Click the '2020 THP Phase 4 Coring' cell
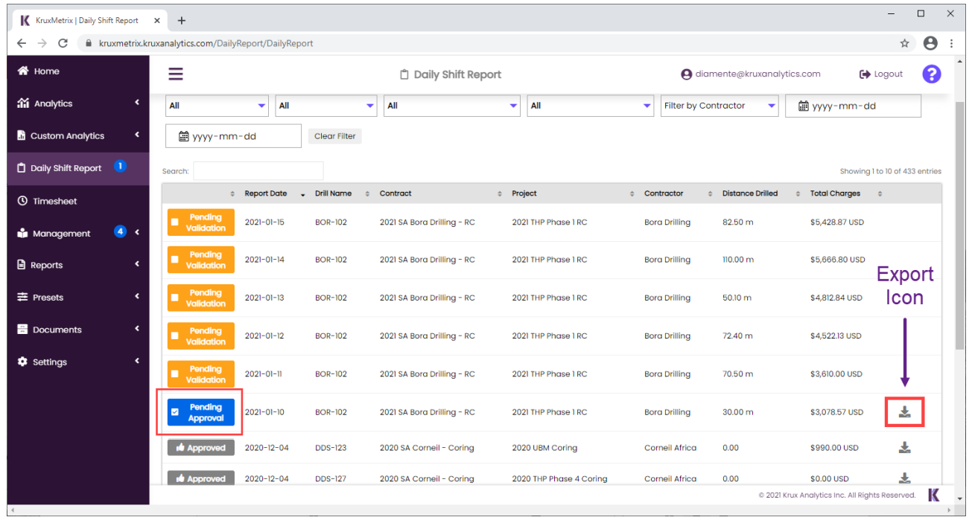The height and width of the screenshot is (523, 972). (x=559, y=478)
